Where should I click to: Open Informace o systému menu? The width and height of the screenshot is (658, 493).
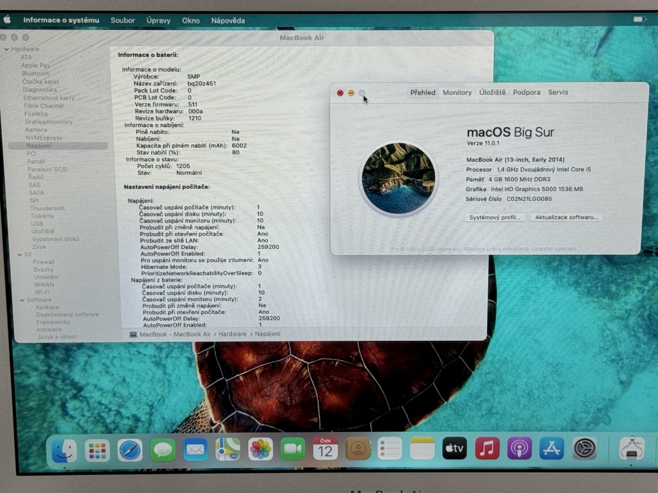point(61,20)
